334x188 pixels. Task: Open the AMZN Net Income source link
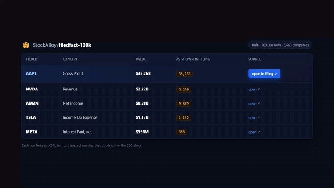(x=254, y=104)
